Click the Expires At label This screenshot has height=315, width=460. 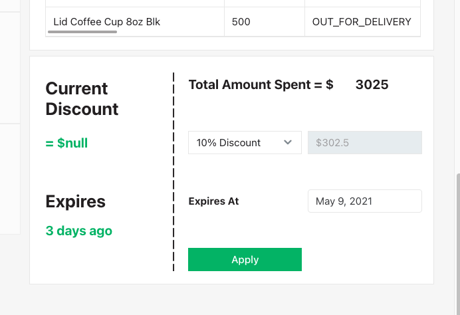point(213,201)
